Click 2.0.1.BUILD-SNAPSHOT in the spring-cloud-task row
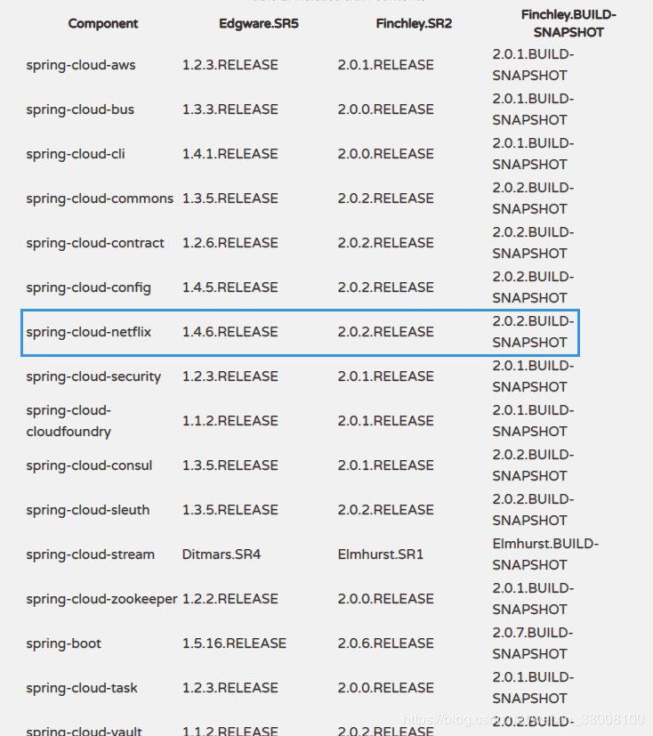This screenshot has height=736, width=653. click(533, 688)
